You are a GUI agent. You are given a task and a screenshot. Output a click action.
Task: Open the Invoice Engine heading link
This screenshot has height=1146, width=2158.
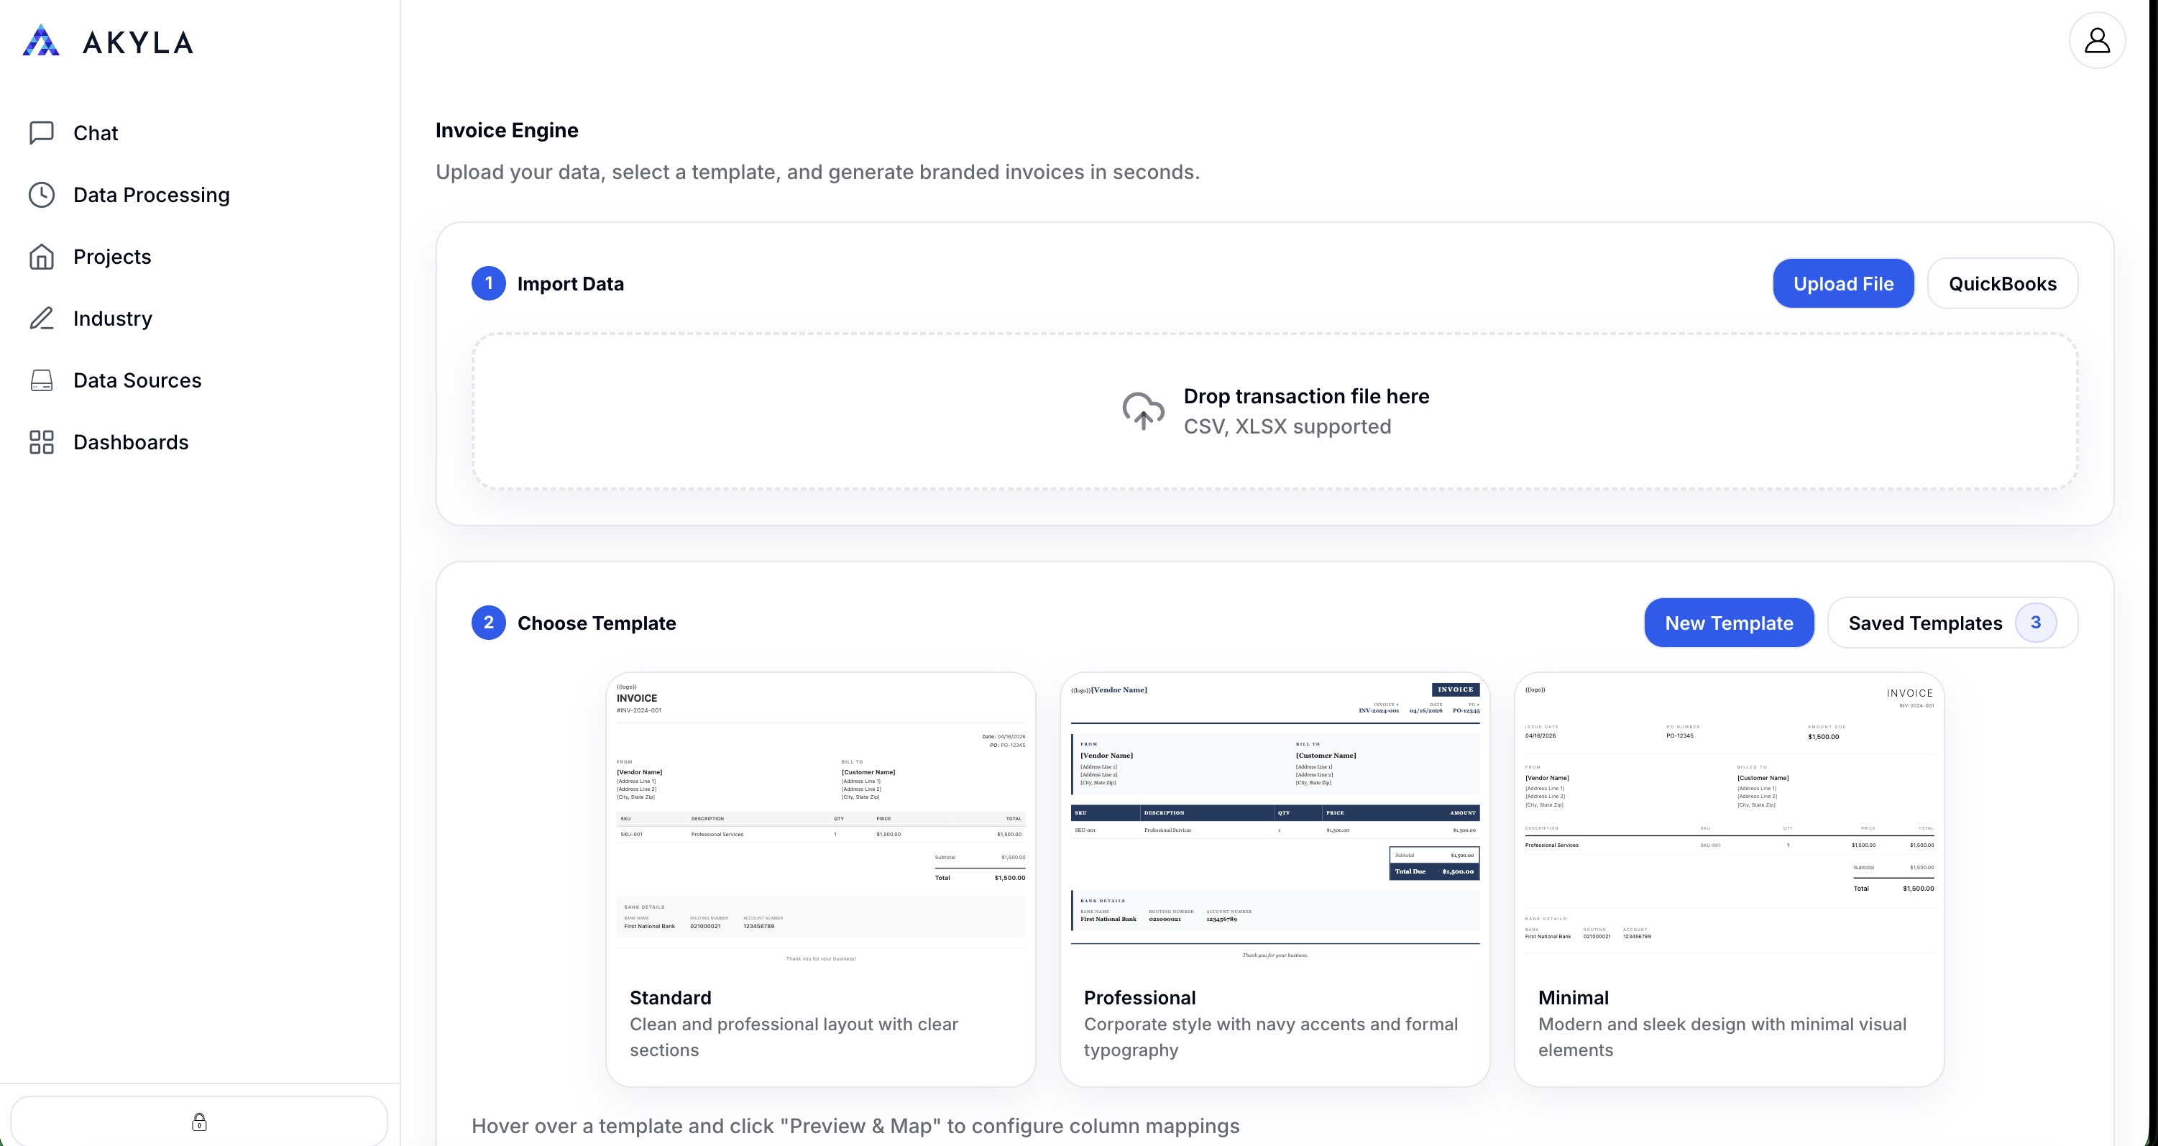[506, 130]
